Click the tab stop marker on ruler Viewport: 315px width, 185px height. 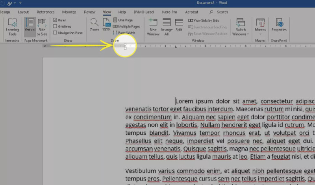pos(176,47)
